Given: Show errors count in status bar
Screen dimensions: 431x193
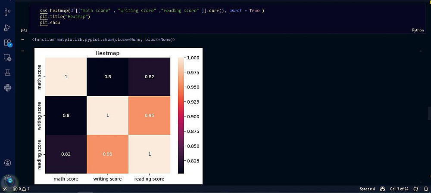Looking at the screenshot, I should point(18,189).
